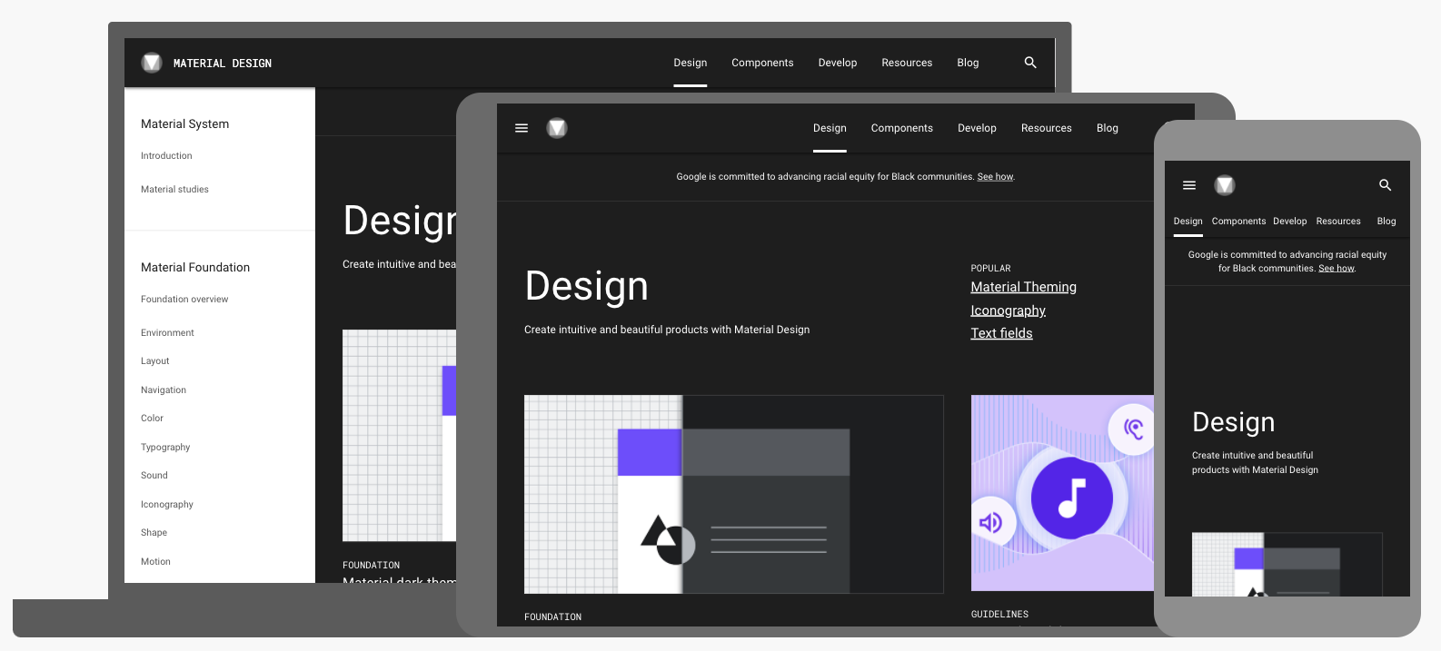Open the Resources tab on the laptop
The width and height of the screenshot is (1441, 651).
point(907,63)
